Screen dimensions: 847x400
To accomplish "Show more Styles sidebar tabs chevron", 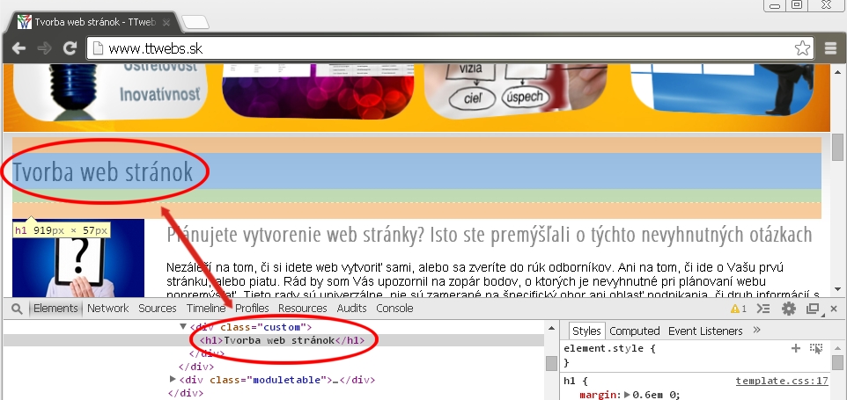I will (756, 330).
